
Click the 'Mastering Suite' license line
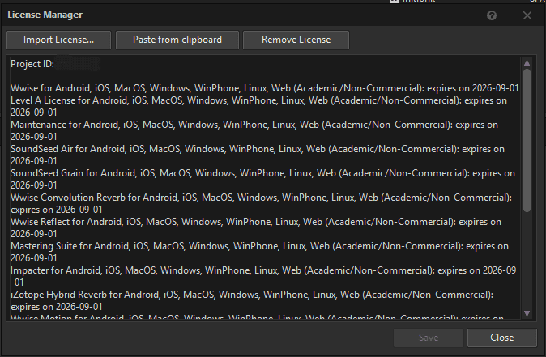coord(259,253)
